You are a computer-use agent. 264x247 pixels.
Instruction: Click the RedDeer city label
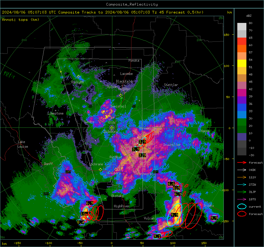point(124,89)
